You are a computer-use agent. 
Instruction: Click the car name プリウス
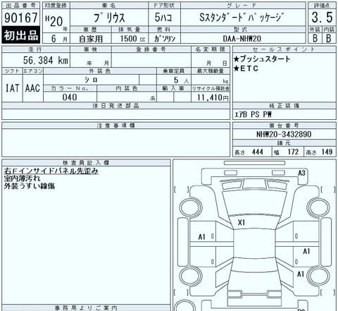109,18
